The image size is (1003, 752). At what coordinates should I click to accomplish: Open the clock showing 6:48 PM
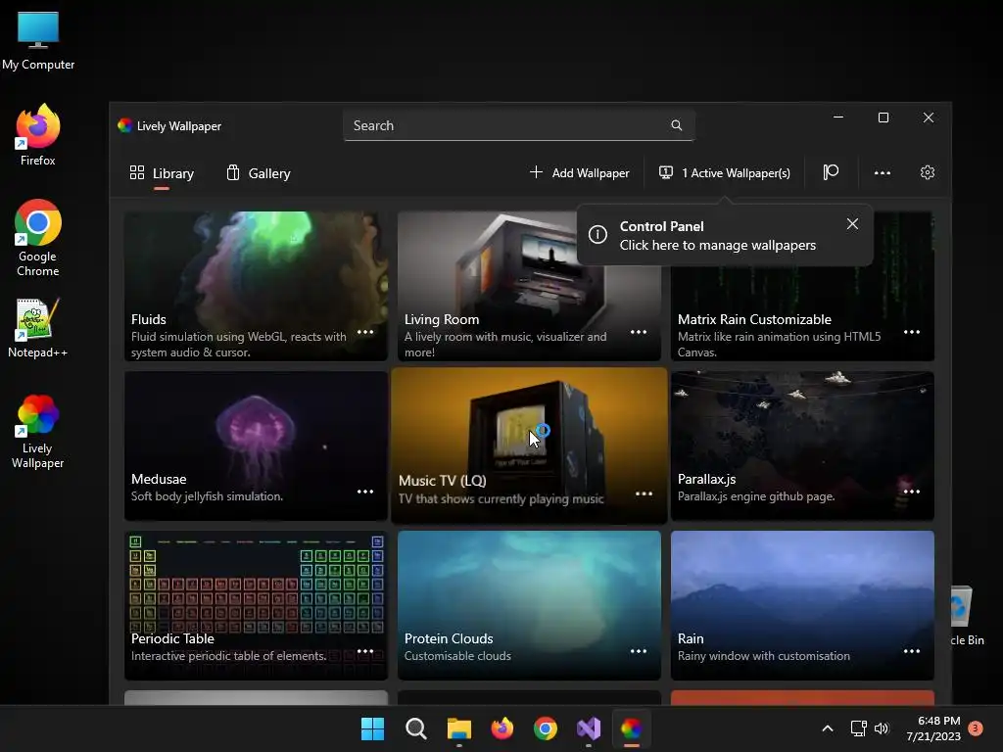(933, 728)
